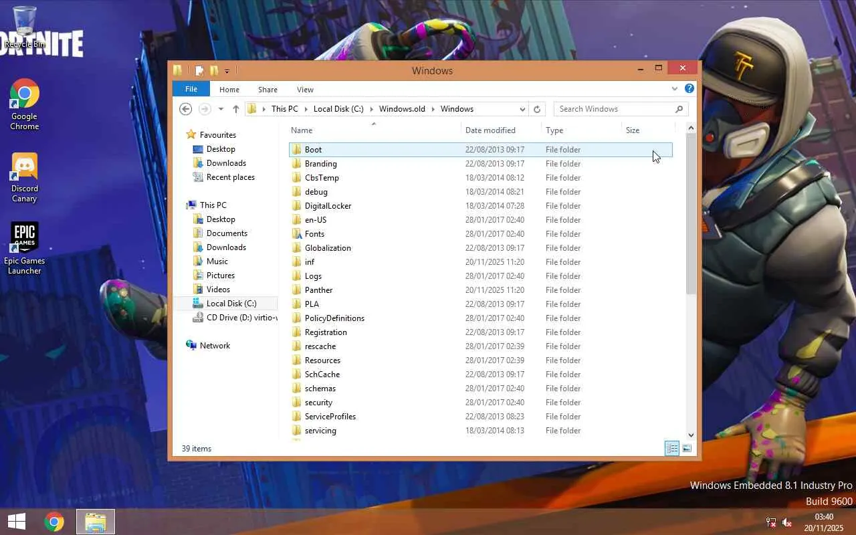Click the muted volume tray icon
The width and height of the screenshot is (856, 535).
788,522
